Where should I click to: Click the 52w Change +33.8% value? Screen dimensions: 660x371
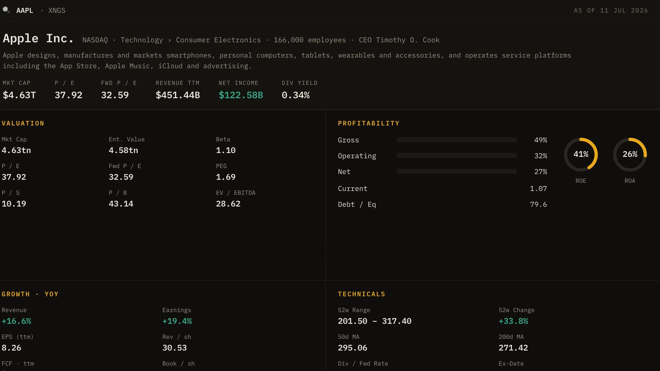point(513,321)
